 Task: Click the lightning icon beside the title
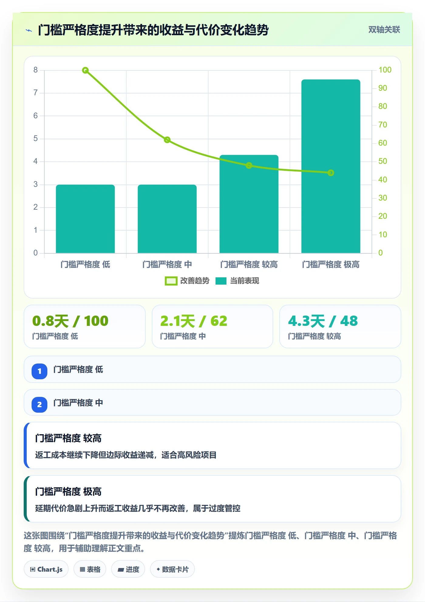(29, 30)
